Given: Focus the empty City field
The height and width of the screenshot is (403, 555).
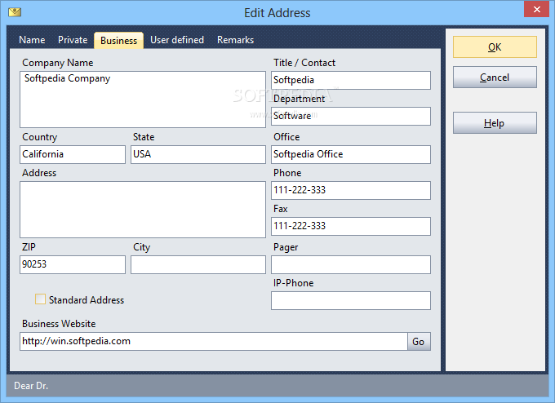Looking at the screenshot, I should (x=198, y=264).
